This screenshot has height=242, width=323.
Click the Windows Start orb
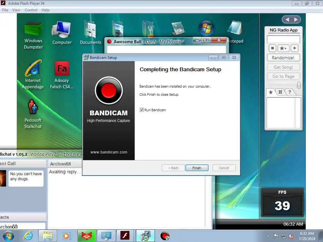[x=9, y=236]
